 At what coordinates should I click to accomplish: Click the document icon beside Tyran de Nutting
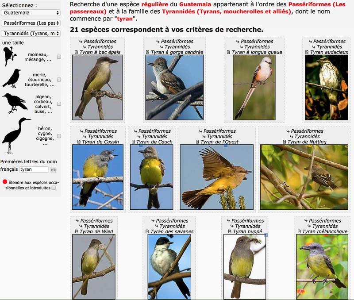pos(285,142)
